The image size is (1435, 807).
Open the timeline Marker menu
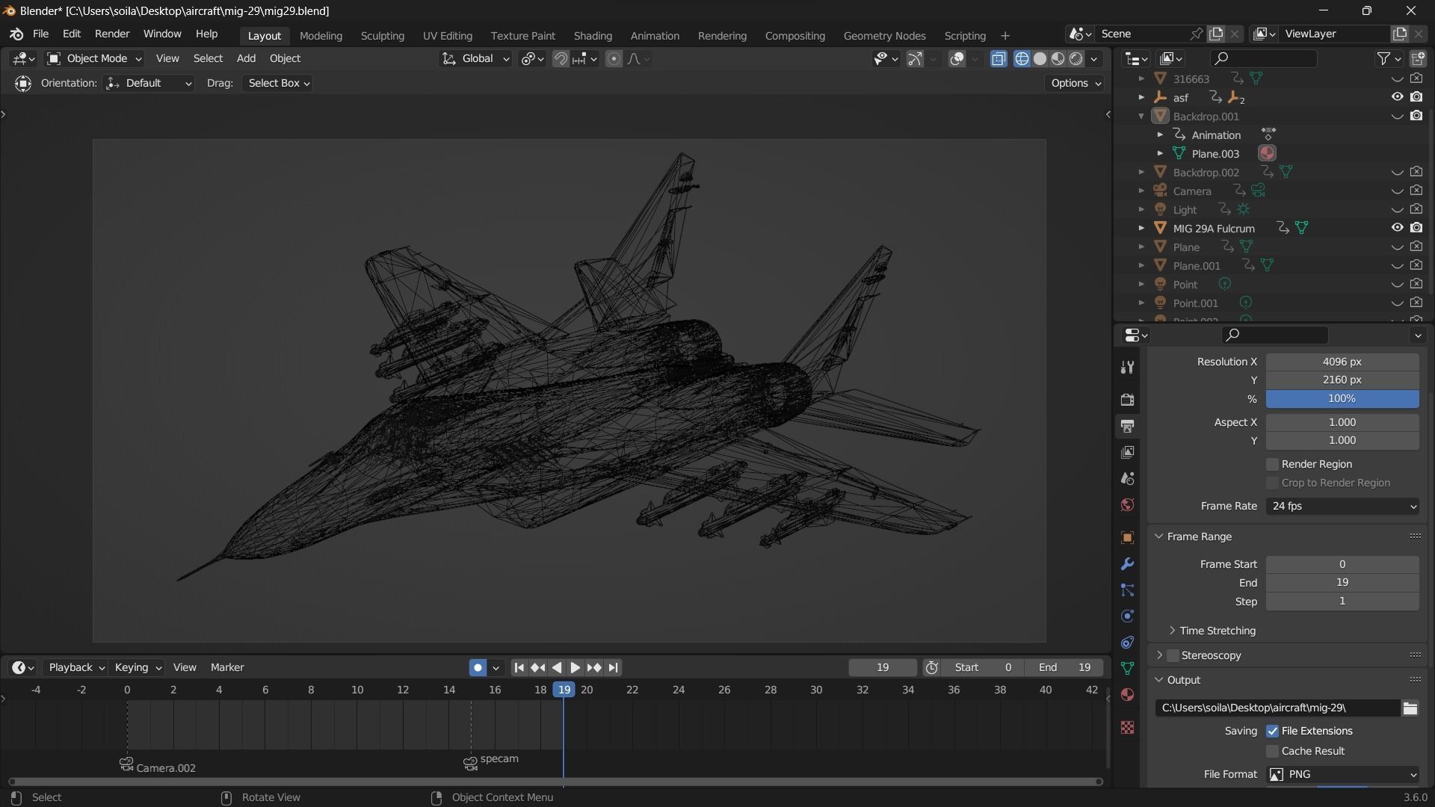coord(227,667)
